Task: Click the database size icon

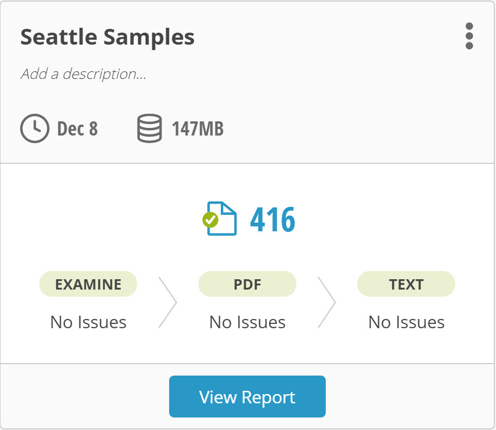Action: 150,128
